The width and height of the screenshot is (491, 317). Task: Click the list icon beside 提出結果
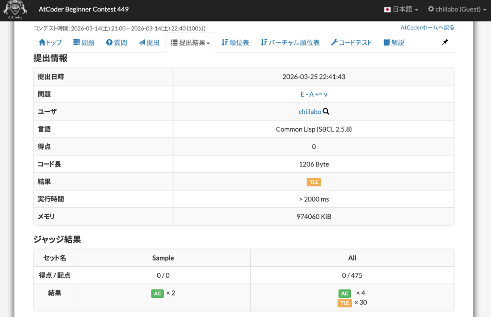tap(174, 43)
